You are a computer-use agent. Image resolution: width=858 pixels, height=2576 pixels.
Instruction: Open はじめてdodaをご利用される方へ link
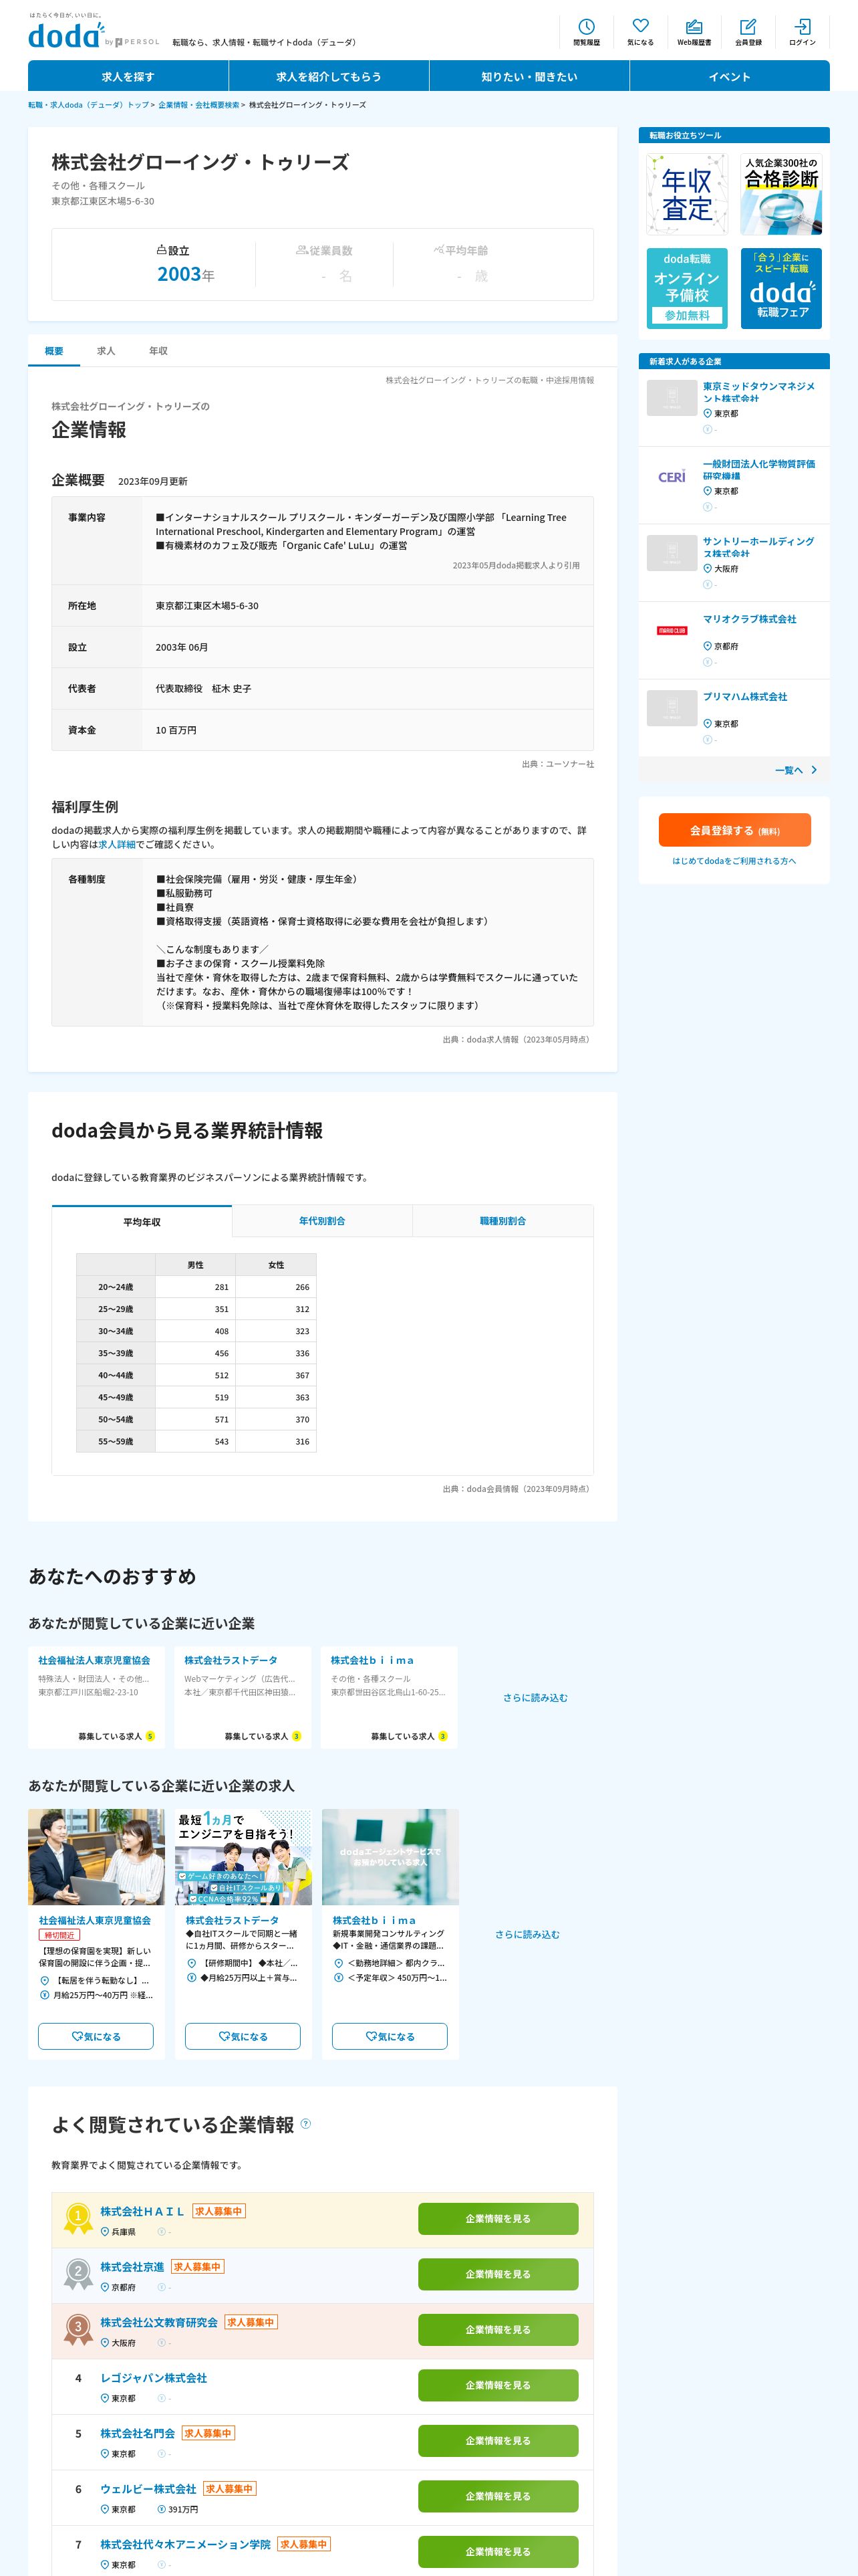[734, 861]
